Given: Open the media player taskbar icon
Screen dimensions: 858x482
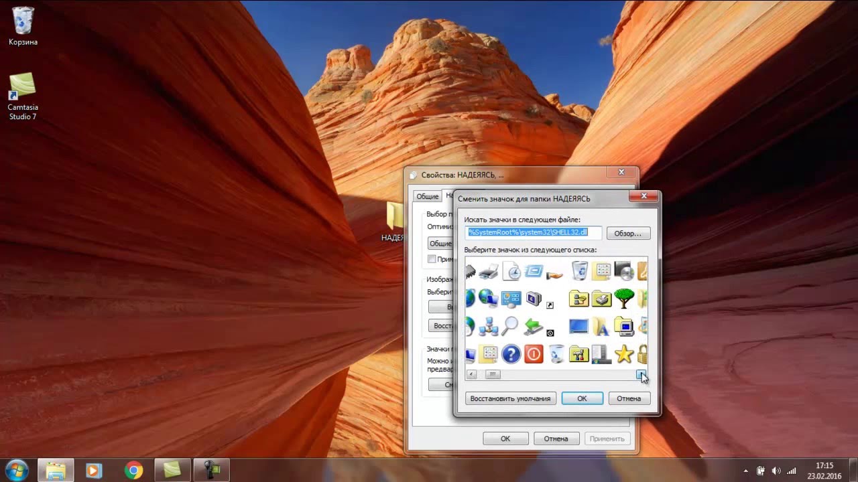Looking at the screenshot, I should pyautogui.click(x=94, y=470).
